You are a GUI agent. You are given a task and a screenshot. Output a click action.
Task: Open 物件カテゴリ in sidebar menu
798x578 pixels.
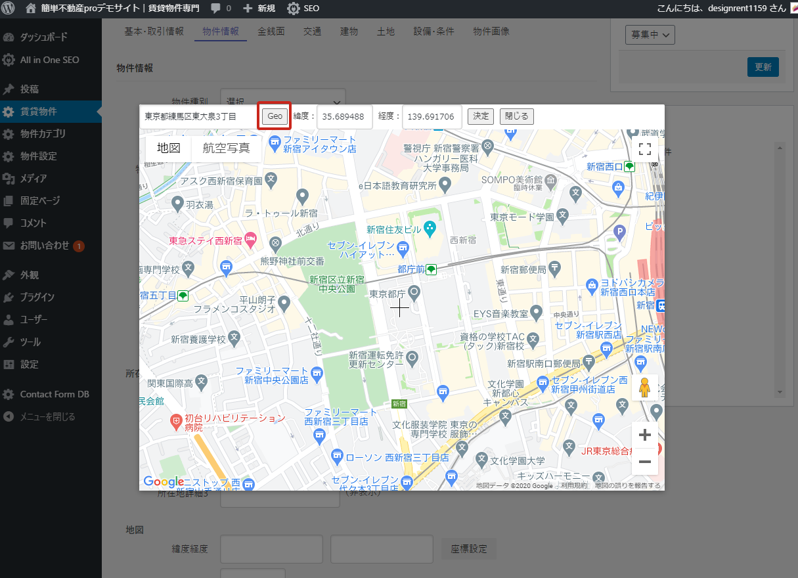43,134
